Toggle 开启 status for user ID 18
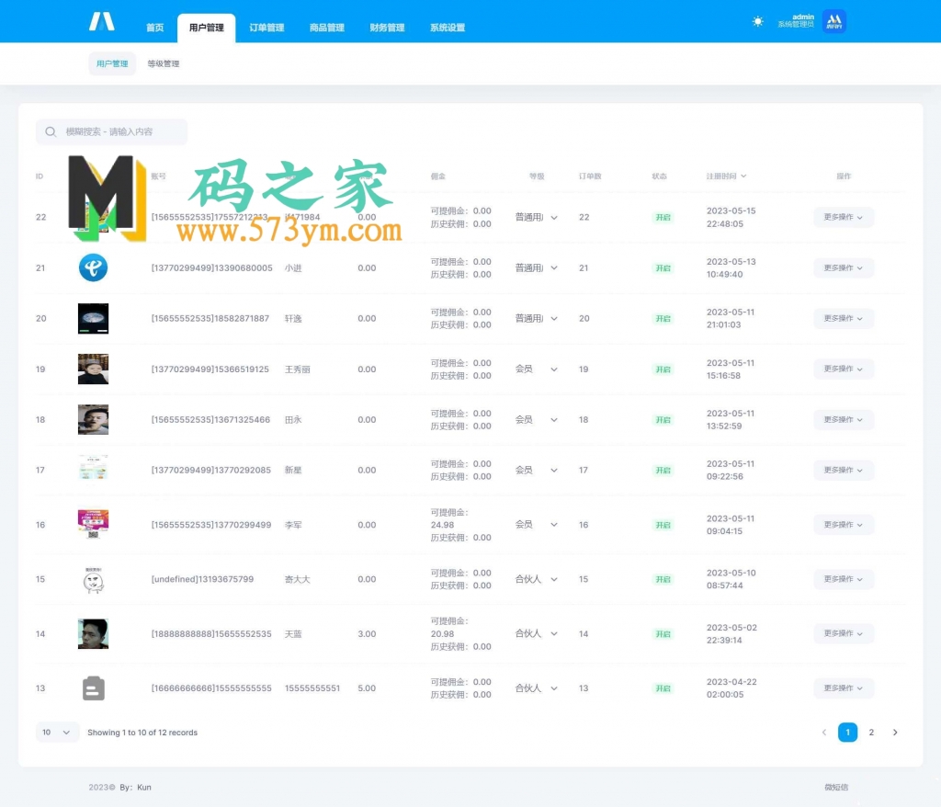The height and width of the screenshot is (807, 941). [663, 420]
